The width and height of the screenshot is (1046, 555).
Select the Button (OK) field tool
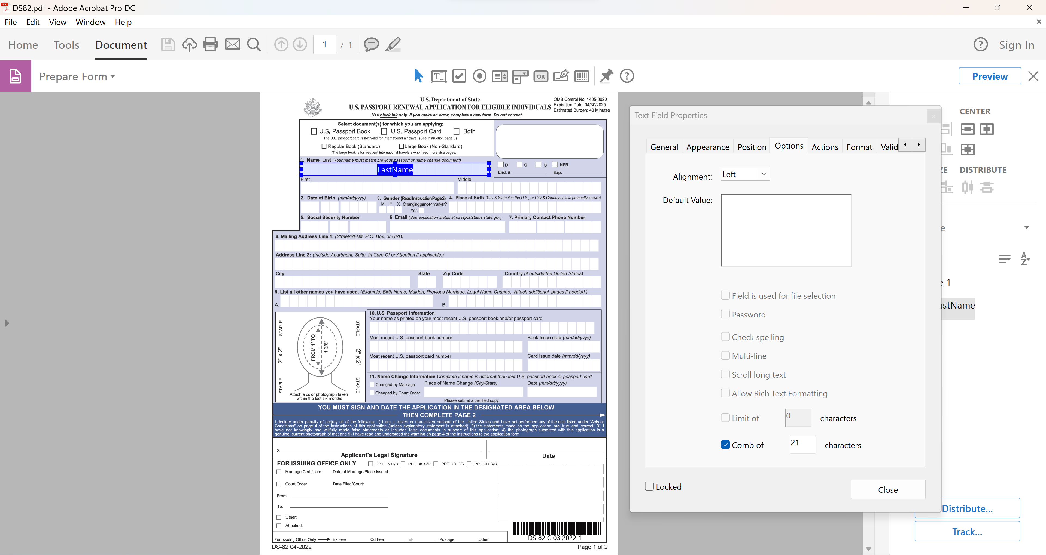540,76
